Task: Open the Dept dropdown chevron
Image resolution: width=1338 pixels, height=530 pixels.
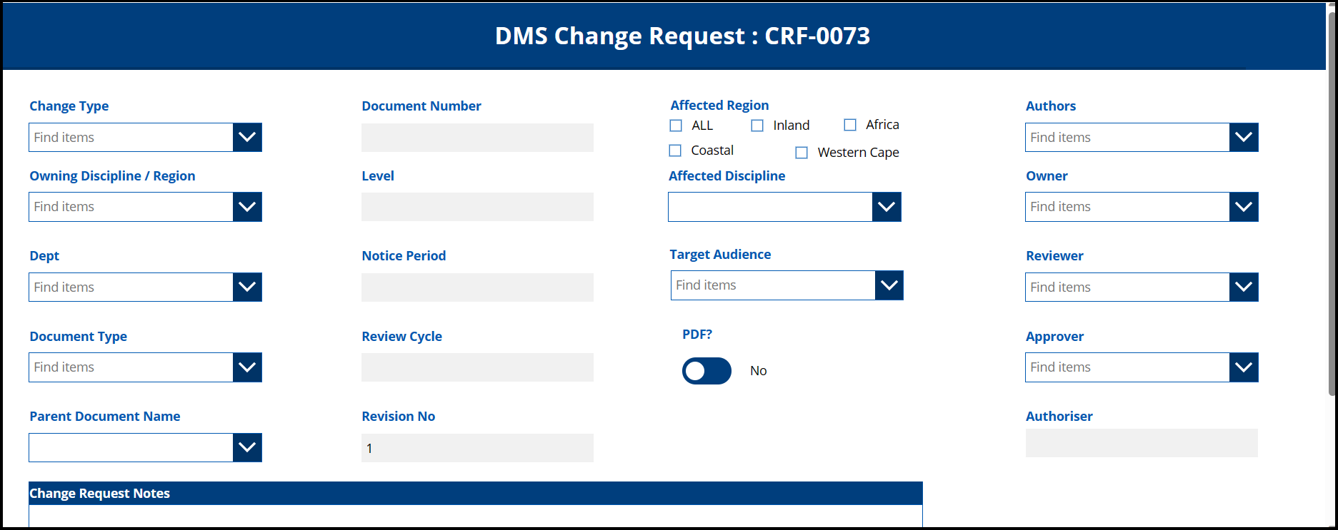Action: 247,287
